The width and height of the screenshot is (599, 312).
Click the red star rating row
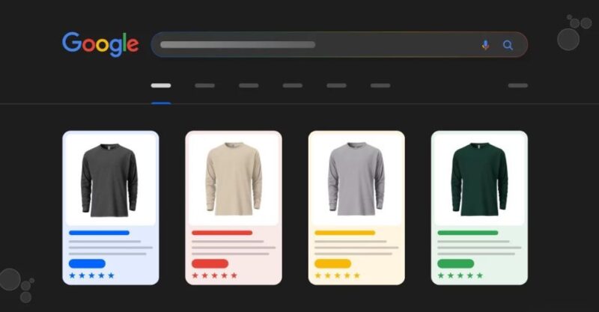coord(215,275)
